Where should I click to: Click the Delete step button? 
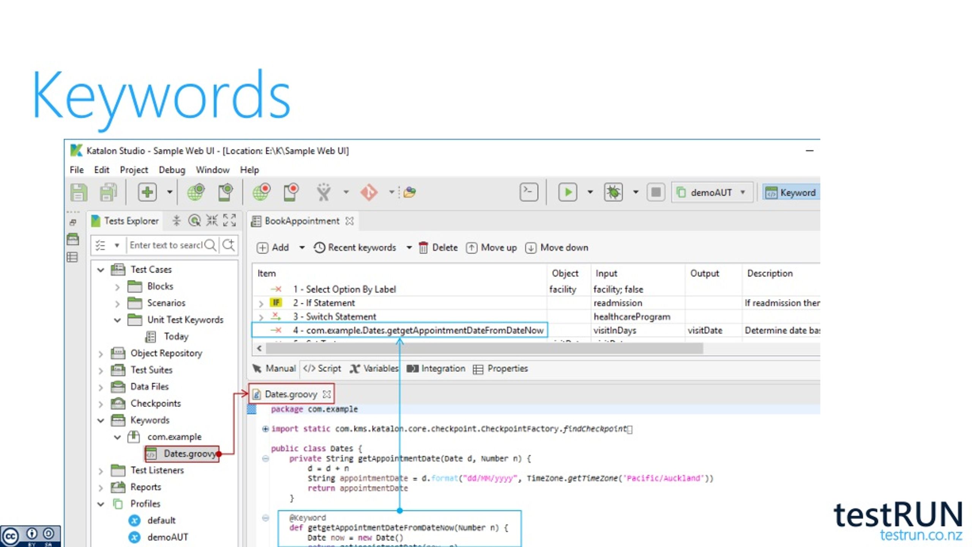(438, 248)
